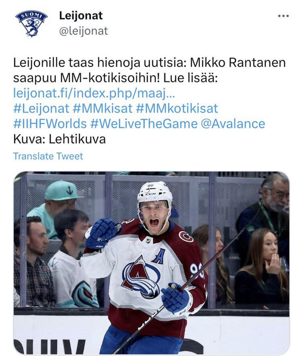
Task: Open the attached hockey player photo
Action: coord(151,263)
